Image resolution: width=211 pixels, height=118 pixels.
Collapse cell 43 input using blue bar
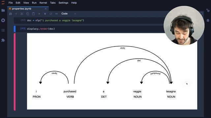15,29
